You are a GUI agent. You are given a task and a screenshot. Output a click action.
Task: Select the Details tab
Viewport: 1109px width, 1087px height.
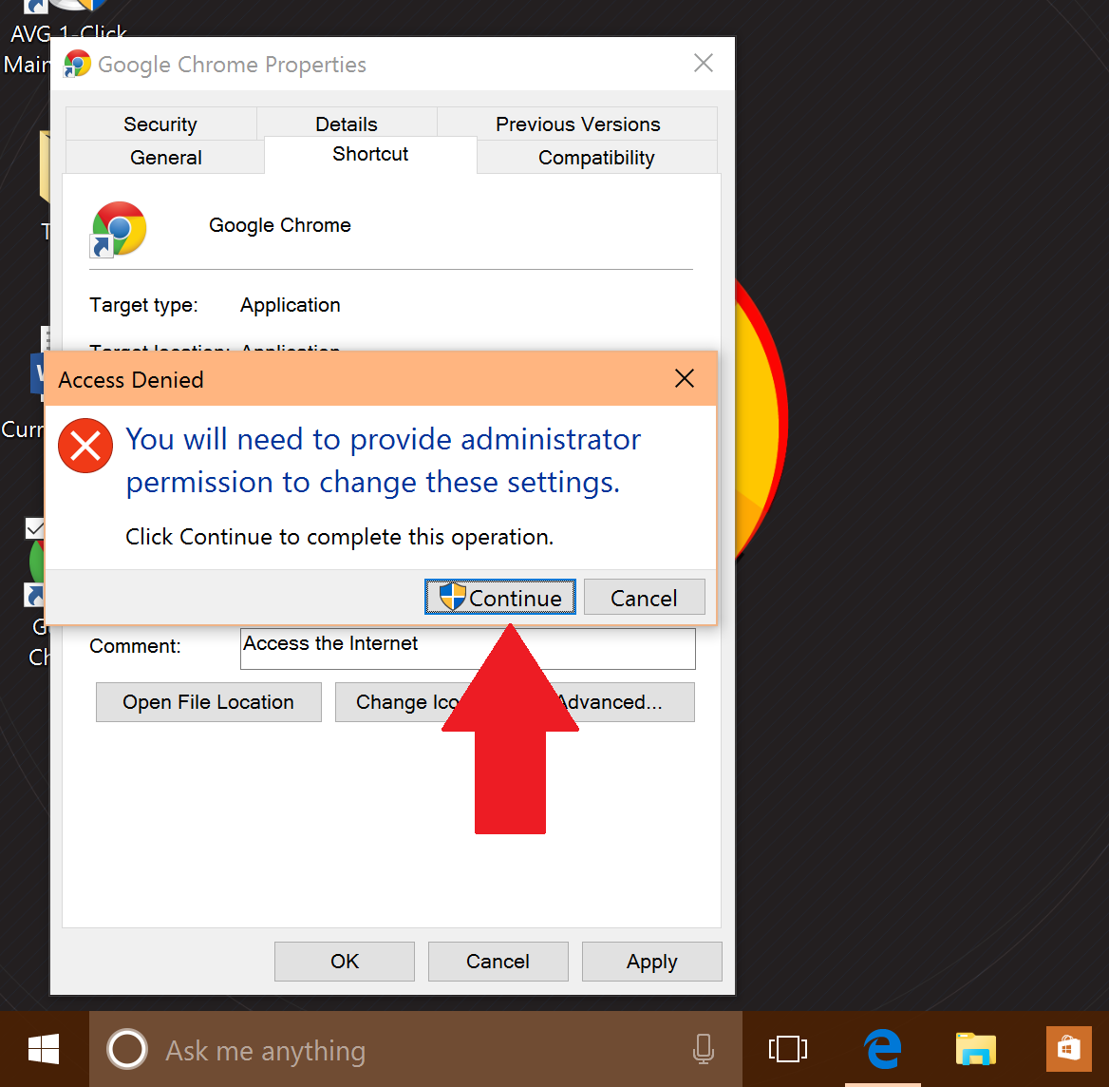point(346,124)
